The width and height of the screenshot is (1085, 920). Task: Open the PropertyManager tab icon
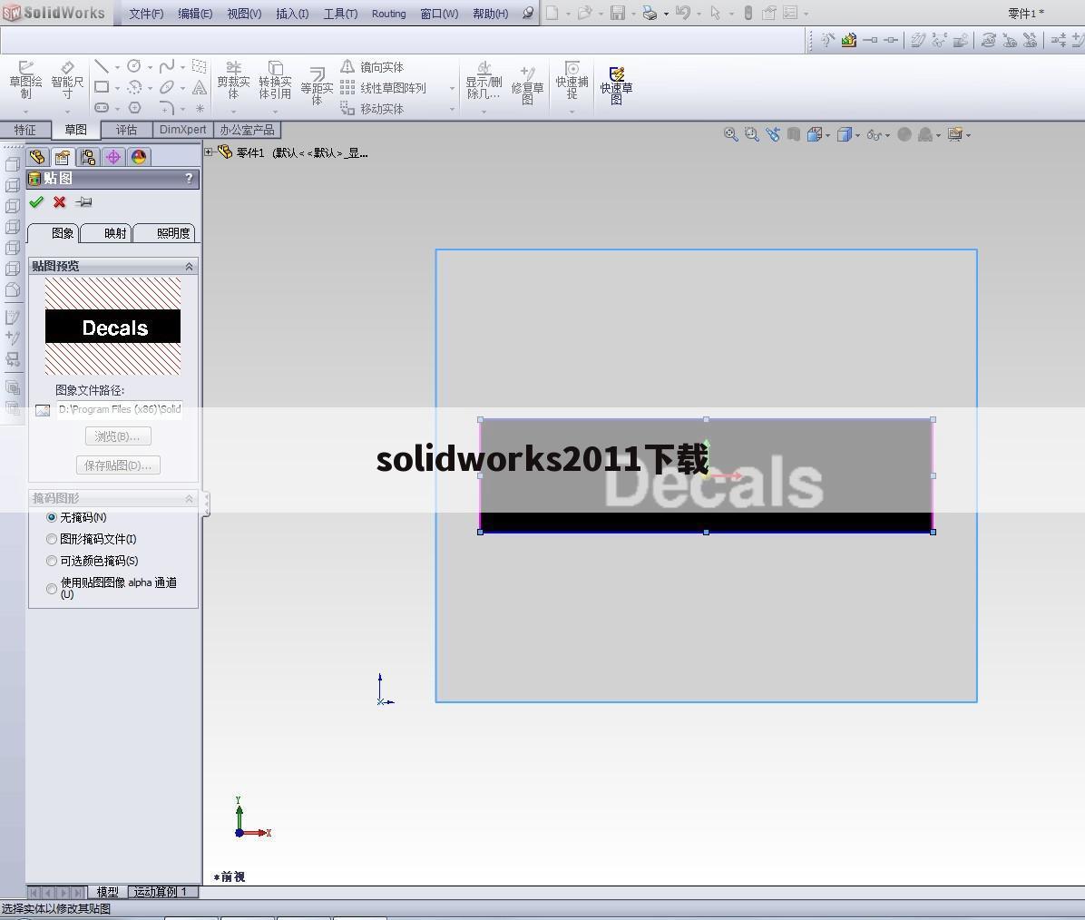click(63, 157)
